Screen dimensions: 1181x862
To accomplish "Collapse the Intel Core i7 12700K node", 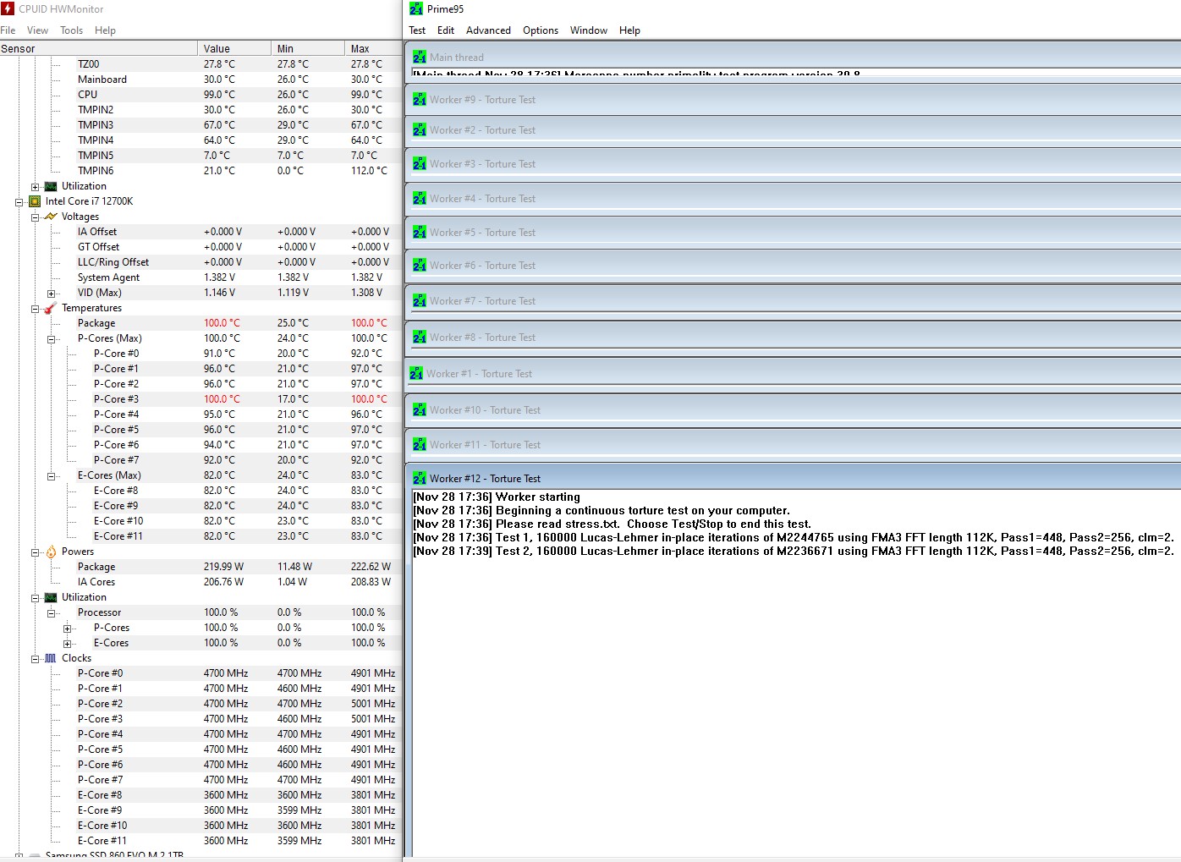I will pos(19,202).
